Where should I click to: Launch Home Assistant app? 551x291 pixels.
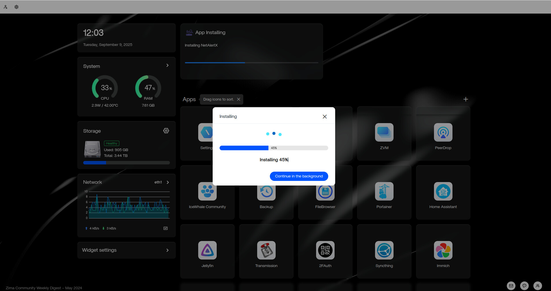(443, 192)
